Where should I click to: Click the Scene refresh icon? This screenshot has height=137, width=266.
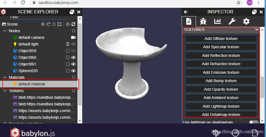click(x=73, y=24)
